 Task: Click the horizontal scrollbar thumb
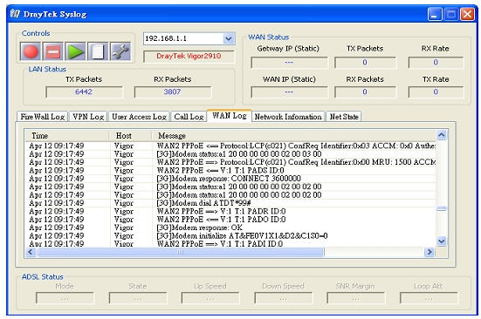(180, 252)
